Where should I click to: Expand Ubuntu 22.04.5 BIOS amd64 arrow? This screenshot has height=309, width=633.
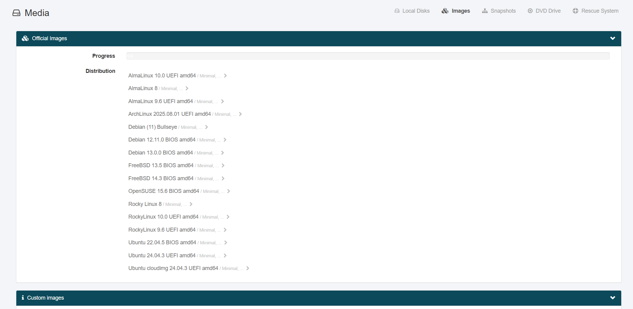click(x=226, y=242)
